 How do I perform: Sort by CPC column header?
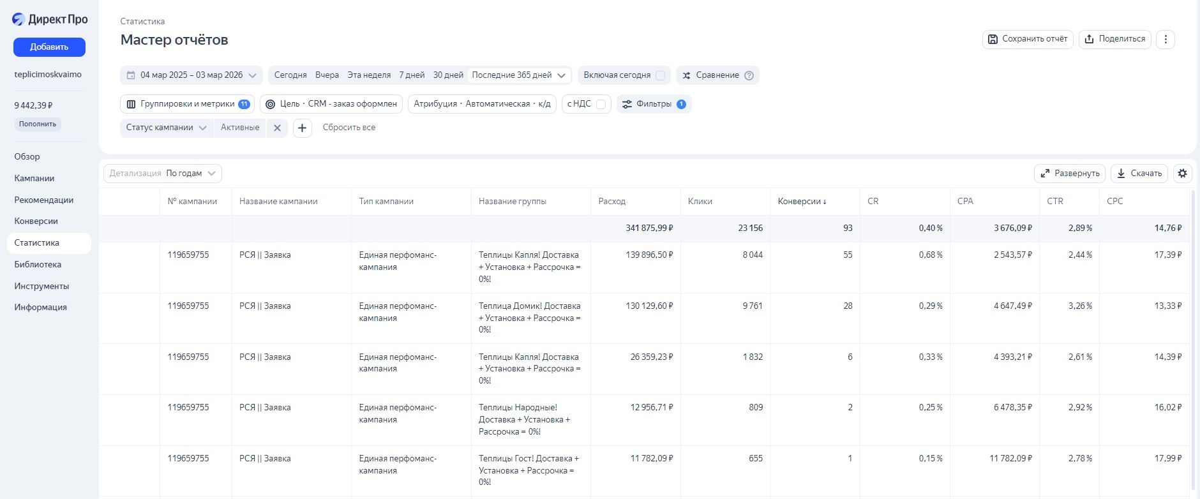pyautogui.click(x=1115, y=202)
